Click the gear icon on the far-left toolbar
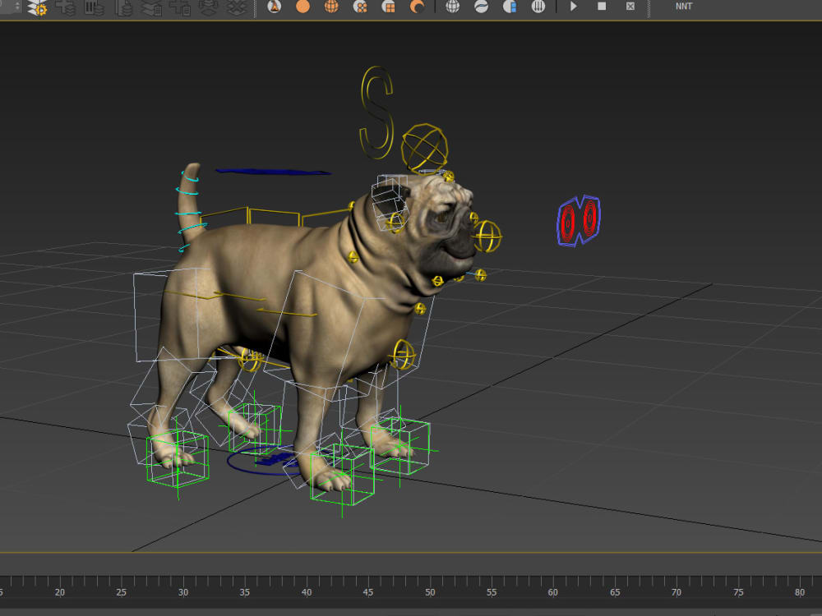Screen dimensions: 822x616 point(43,7)
